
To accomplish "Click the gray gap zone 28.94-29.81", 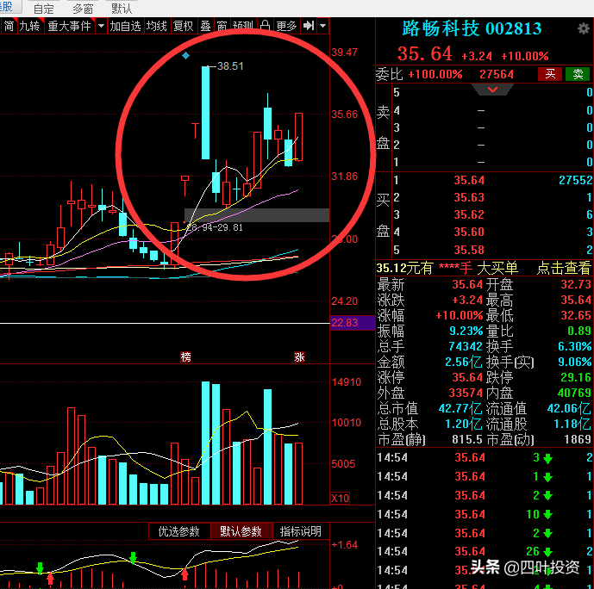I will (x=257, y=215).
